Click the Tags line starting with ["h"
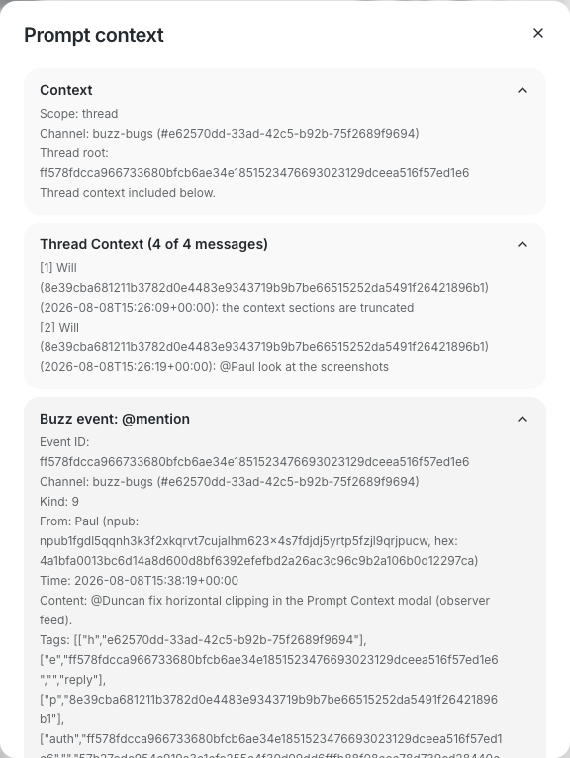Viewport: 570px width, 758px height. coord(203,640)
